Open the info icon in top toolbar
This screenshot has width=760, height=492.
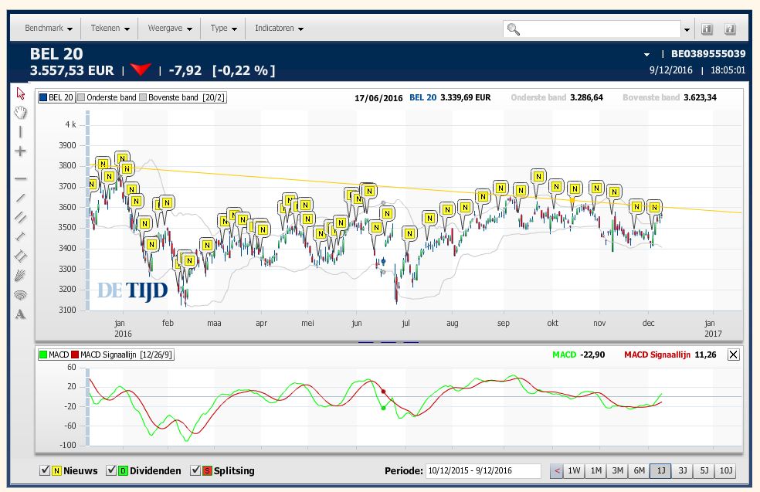pyautogui.click(x=707, y=29)
